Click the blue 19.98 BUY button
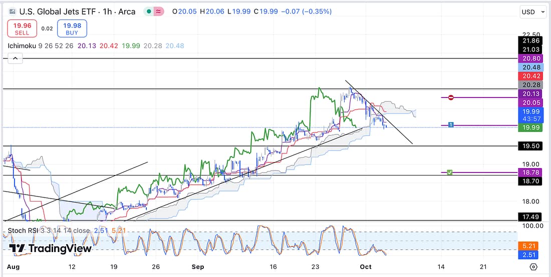The image size is (551, 277). tap(72, 28)
